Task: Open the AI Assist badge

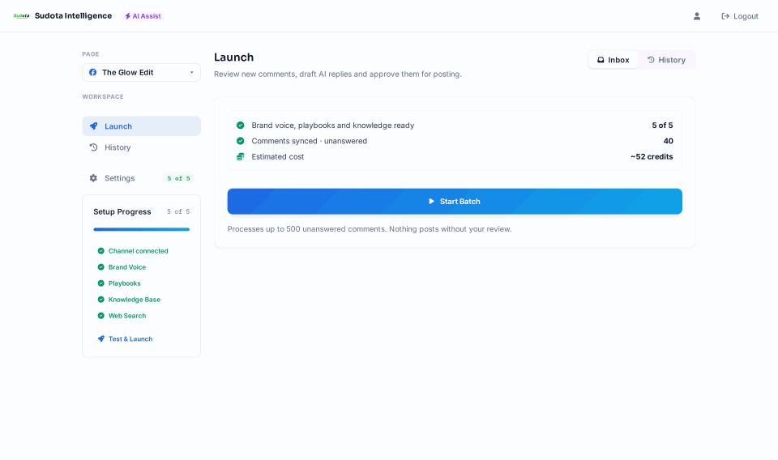Action: pos(143,16)
